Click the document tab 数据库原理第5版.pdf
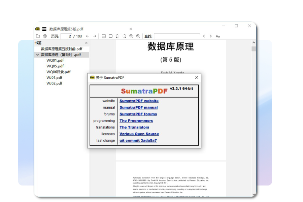 click(x=66, y=29)
